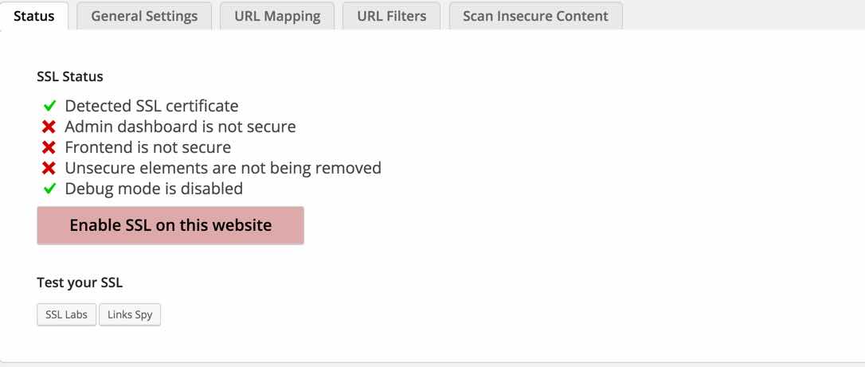865x367 pixels.
Task: Select the Detected SSL certificate text
Action: 151,106
